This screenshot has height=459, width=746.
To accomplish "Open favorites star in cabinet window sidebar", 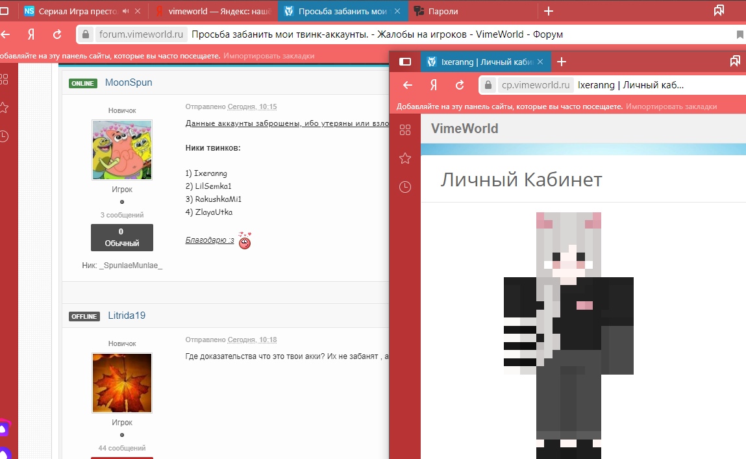I will coord(405,158).
